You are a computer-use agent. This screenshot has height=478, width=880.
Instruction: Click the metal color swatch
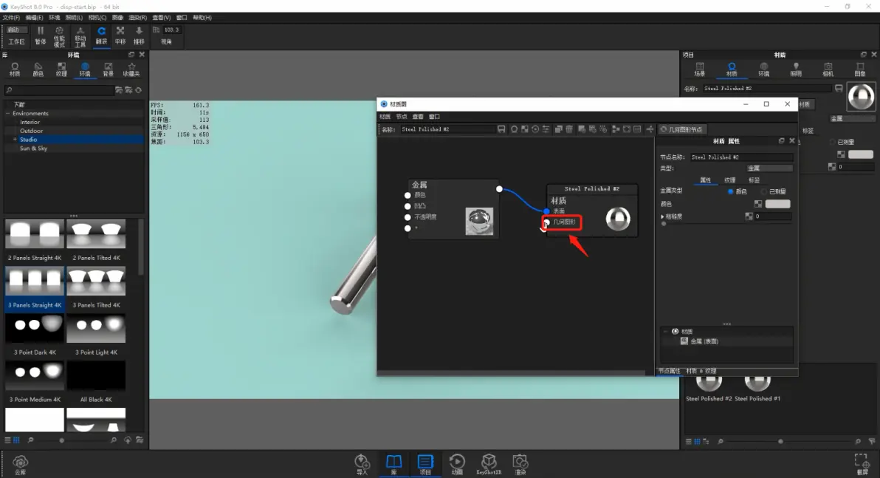click(x=777, y=204)
